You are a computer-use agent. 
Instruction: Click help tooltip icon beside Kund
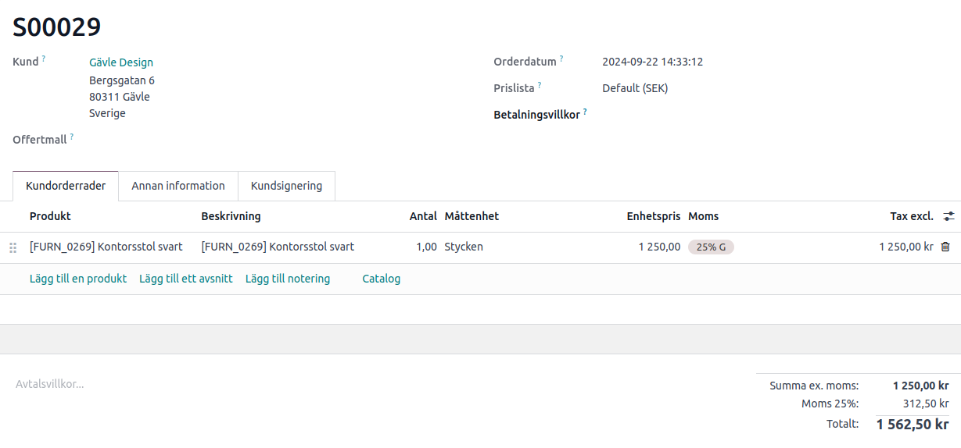coord(44,59)
